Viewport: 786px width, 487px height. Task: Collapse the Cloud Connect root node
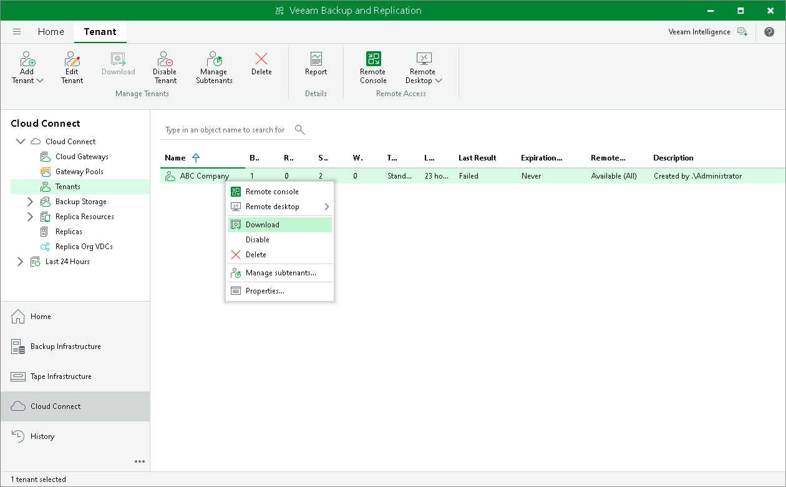tap(21, 142)
